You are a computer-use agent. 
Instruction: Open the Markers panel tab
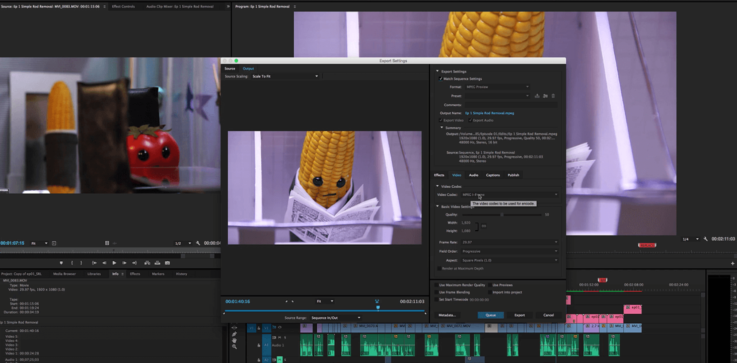coord(158,274)
